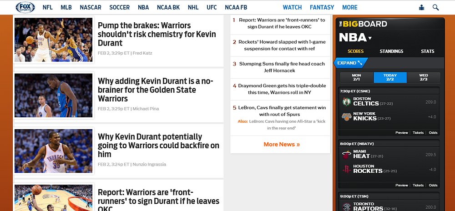Click the BOSTON CELTICS team name
Image resolution: width=455 pixels, height=211 pixels.
click(366, 101)
